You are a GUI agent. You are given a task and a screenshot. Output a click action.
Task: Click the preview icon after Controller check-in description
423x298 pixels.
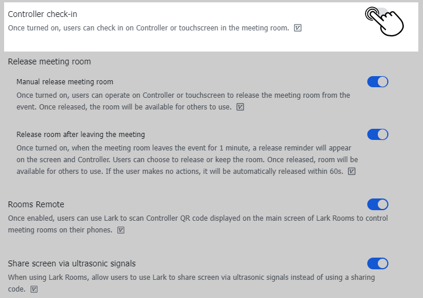pyautogui.click(x=297, y=28)
